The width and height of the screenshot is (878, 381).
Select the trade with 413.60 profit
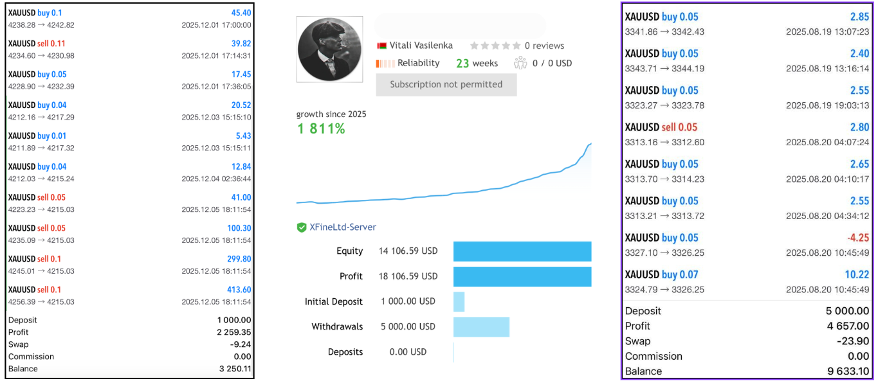click(129, 296)
